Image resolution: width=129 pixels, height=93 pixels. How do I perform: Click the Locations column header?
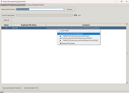pyautogui.click(x=86, y=25)
